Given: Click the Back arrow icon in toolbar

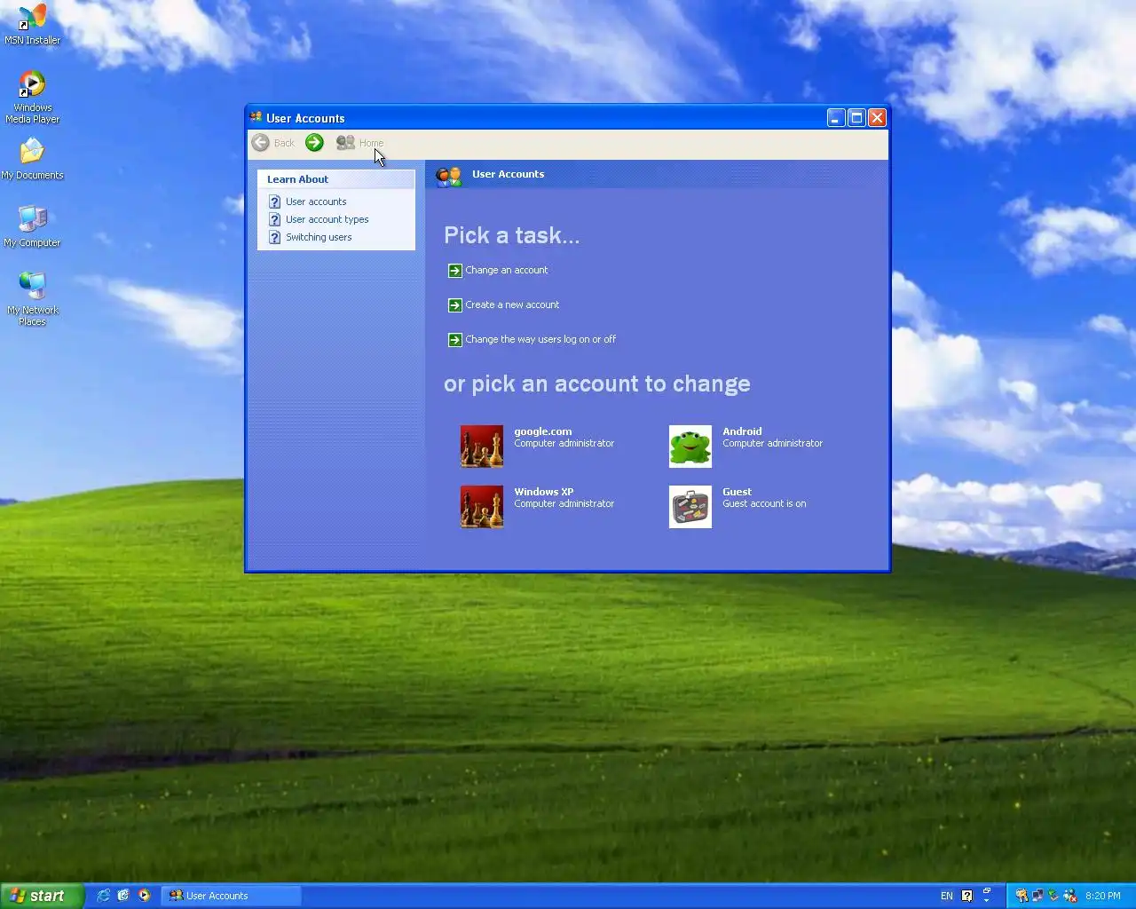Looking at the screenshot, I should click(260, 143).
